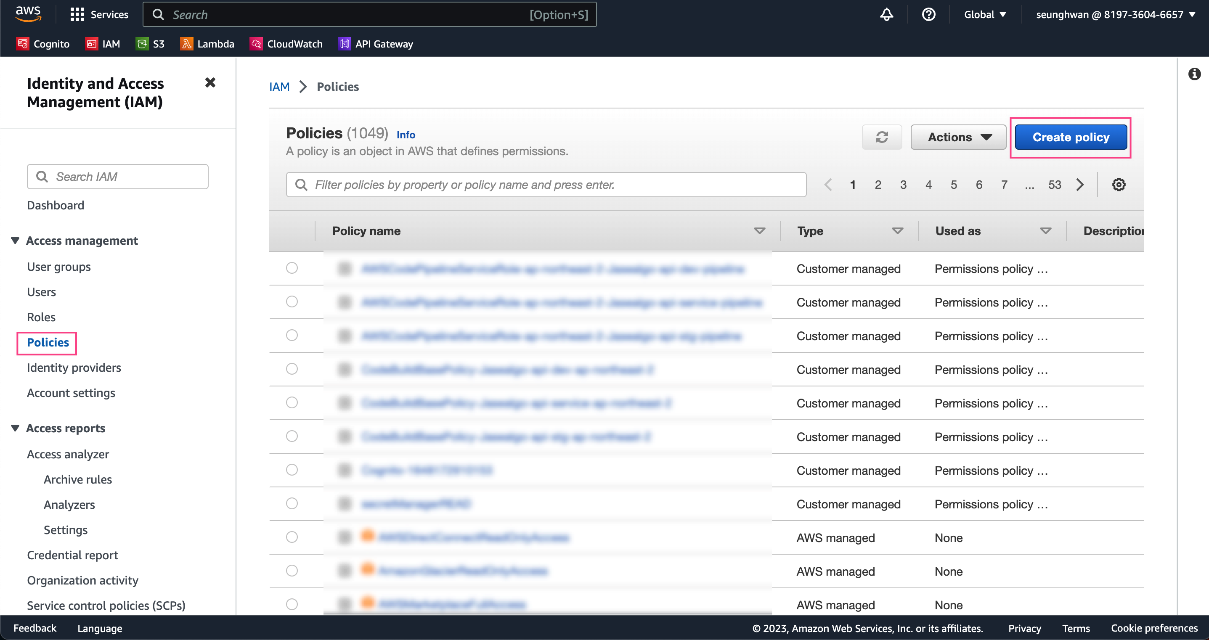Screen dimensions: 1209x640
Task: Open Roles in the sidebar
Action: pyautogui.click(x=41, y=317)
